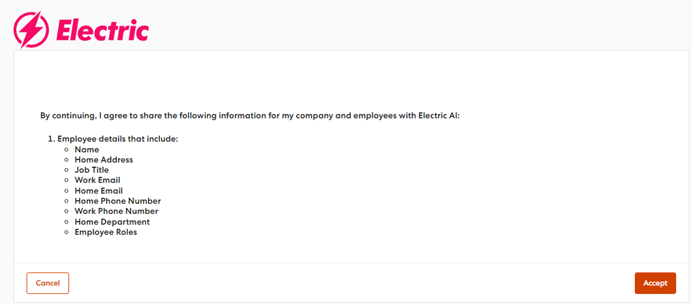Click the Electric lightning bolt logo icon
This screenshot has width=692, height=304.
tap(31, 30)
